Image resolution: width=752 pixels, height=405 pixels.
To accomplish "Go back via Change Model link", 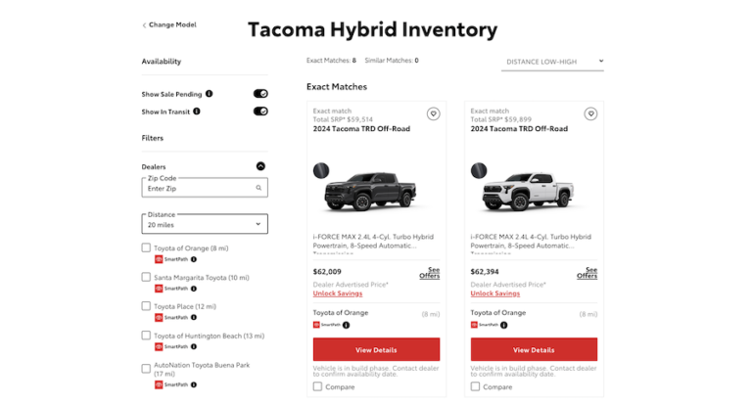I will tap(169, 24).
